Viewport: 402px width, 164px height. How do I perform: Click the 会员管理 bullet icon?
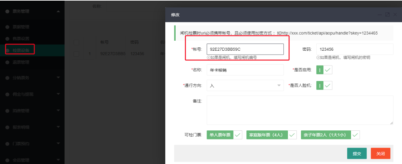(7, 160)
